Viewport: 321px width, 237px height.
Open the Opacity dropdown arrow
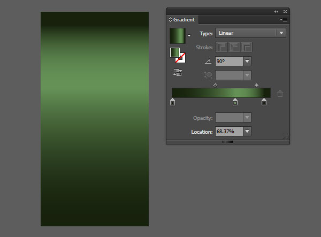(247, 118)
